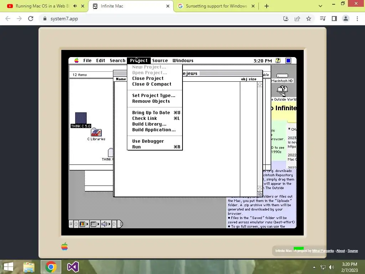This screenshot has height=274, width=365.
Task: Open the Source link in the footer
Action: [353, 251]
